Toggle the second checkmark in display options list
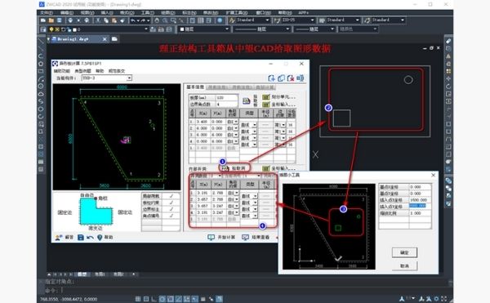 pos(171,203)
